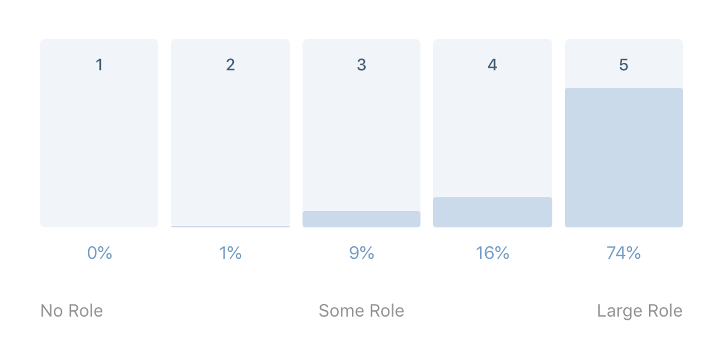The height and width of the screenshot is (348, 723).
Task: Click the 74% percentage label
Action: (623, 253)
